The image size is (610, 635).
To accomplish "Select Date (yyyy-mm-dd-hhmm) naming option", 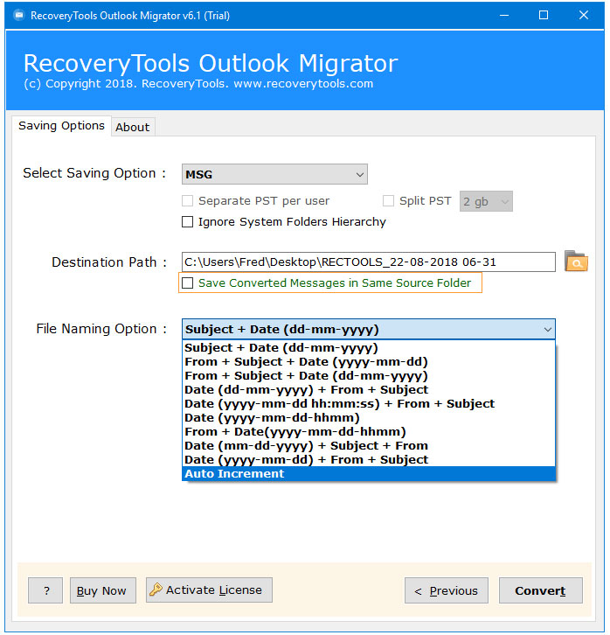I will point(369,417).
